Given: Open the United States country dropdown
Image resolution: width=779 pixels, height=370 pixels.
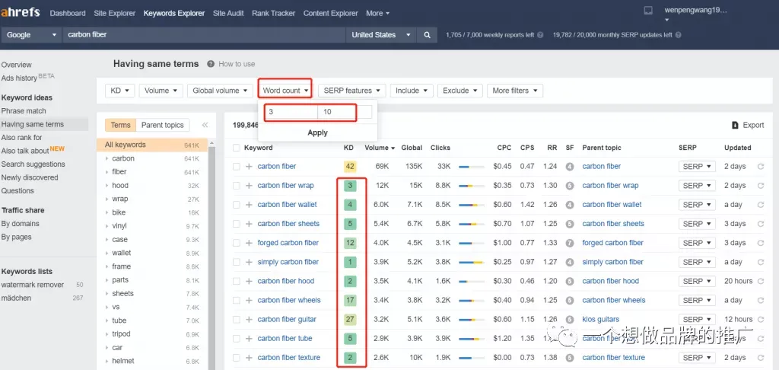Looking at the screenshot, I should coord(381,35).
